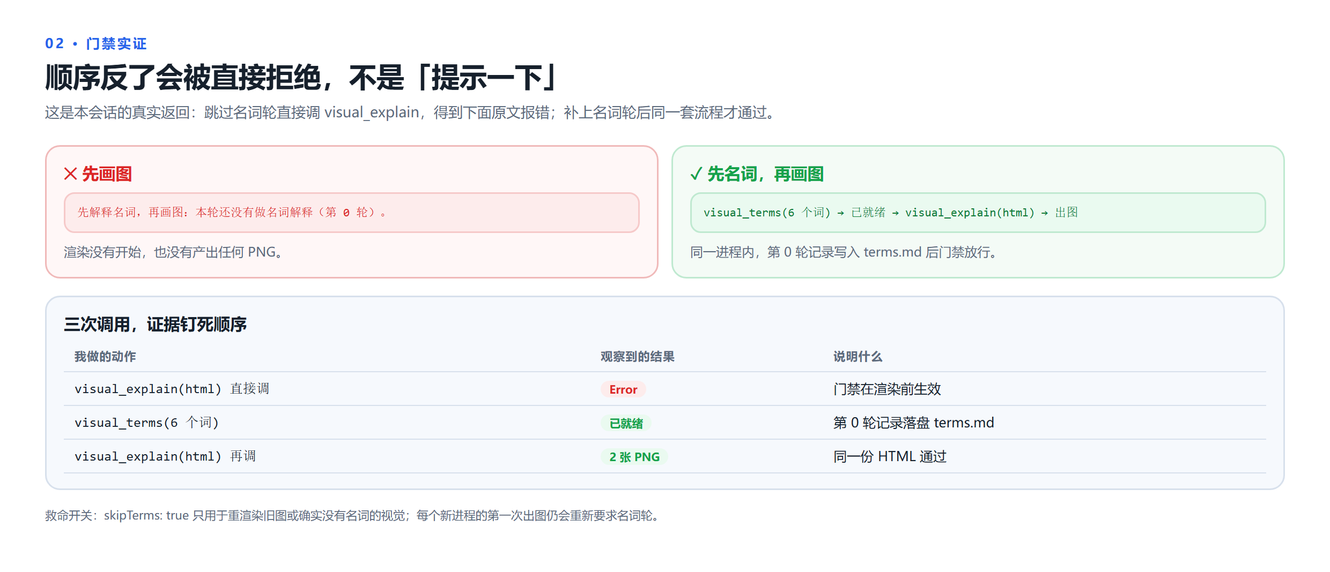Viewport: 1330px width, 572px height.
Task: Click the cell visual_terms(6 个词) in the table
Action: click(146, 423)
